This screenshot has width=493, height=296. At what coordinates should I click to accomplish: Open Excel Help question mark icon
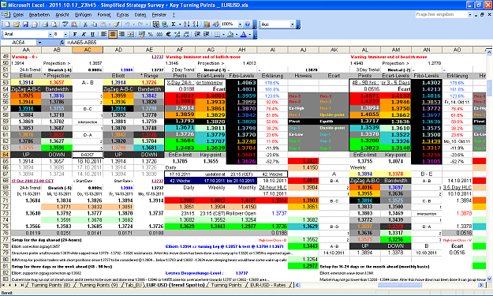coord(247,24)
